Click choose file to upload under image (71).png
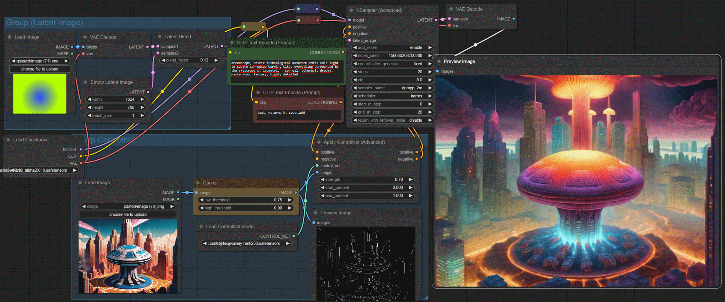 [40, 69]
